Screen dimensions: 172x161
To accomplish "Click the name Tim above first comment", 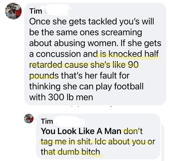I will tap(36, 11).
